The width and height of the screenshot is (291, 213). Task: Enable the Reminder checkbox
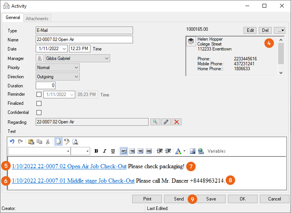point(39,95)
